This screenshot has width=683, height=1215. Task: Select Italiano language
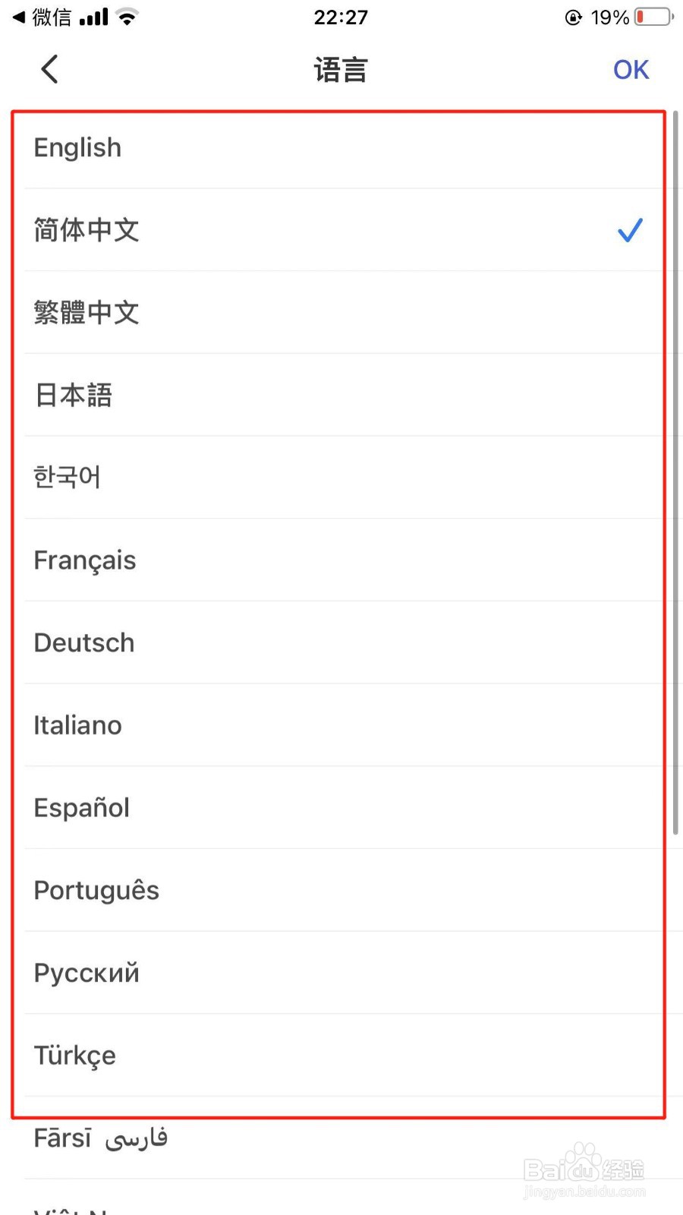click(x=341, y=725)
